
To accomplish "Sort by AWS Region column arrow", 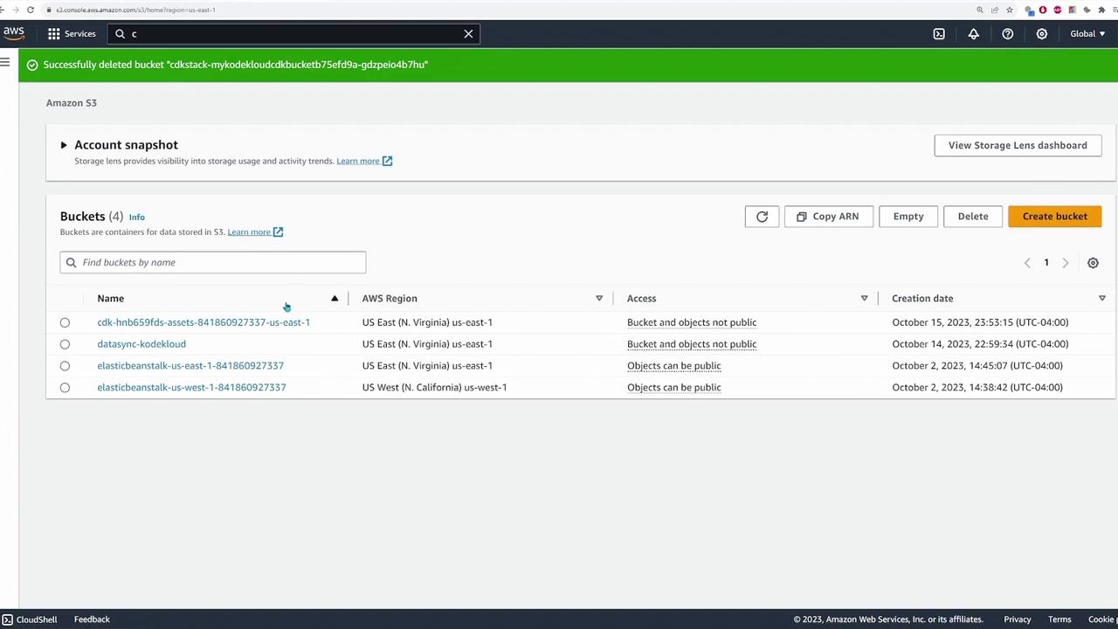I will pos(599,299).
